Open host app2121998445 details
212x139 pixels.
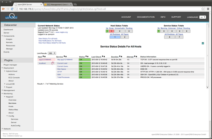45,60
